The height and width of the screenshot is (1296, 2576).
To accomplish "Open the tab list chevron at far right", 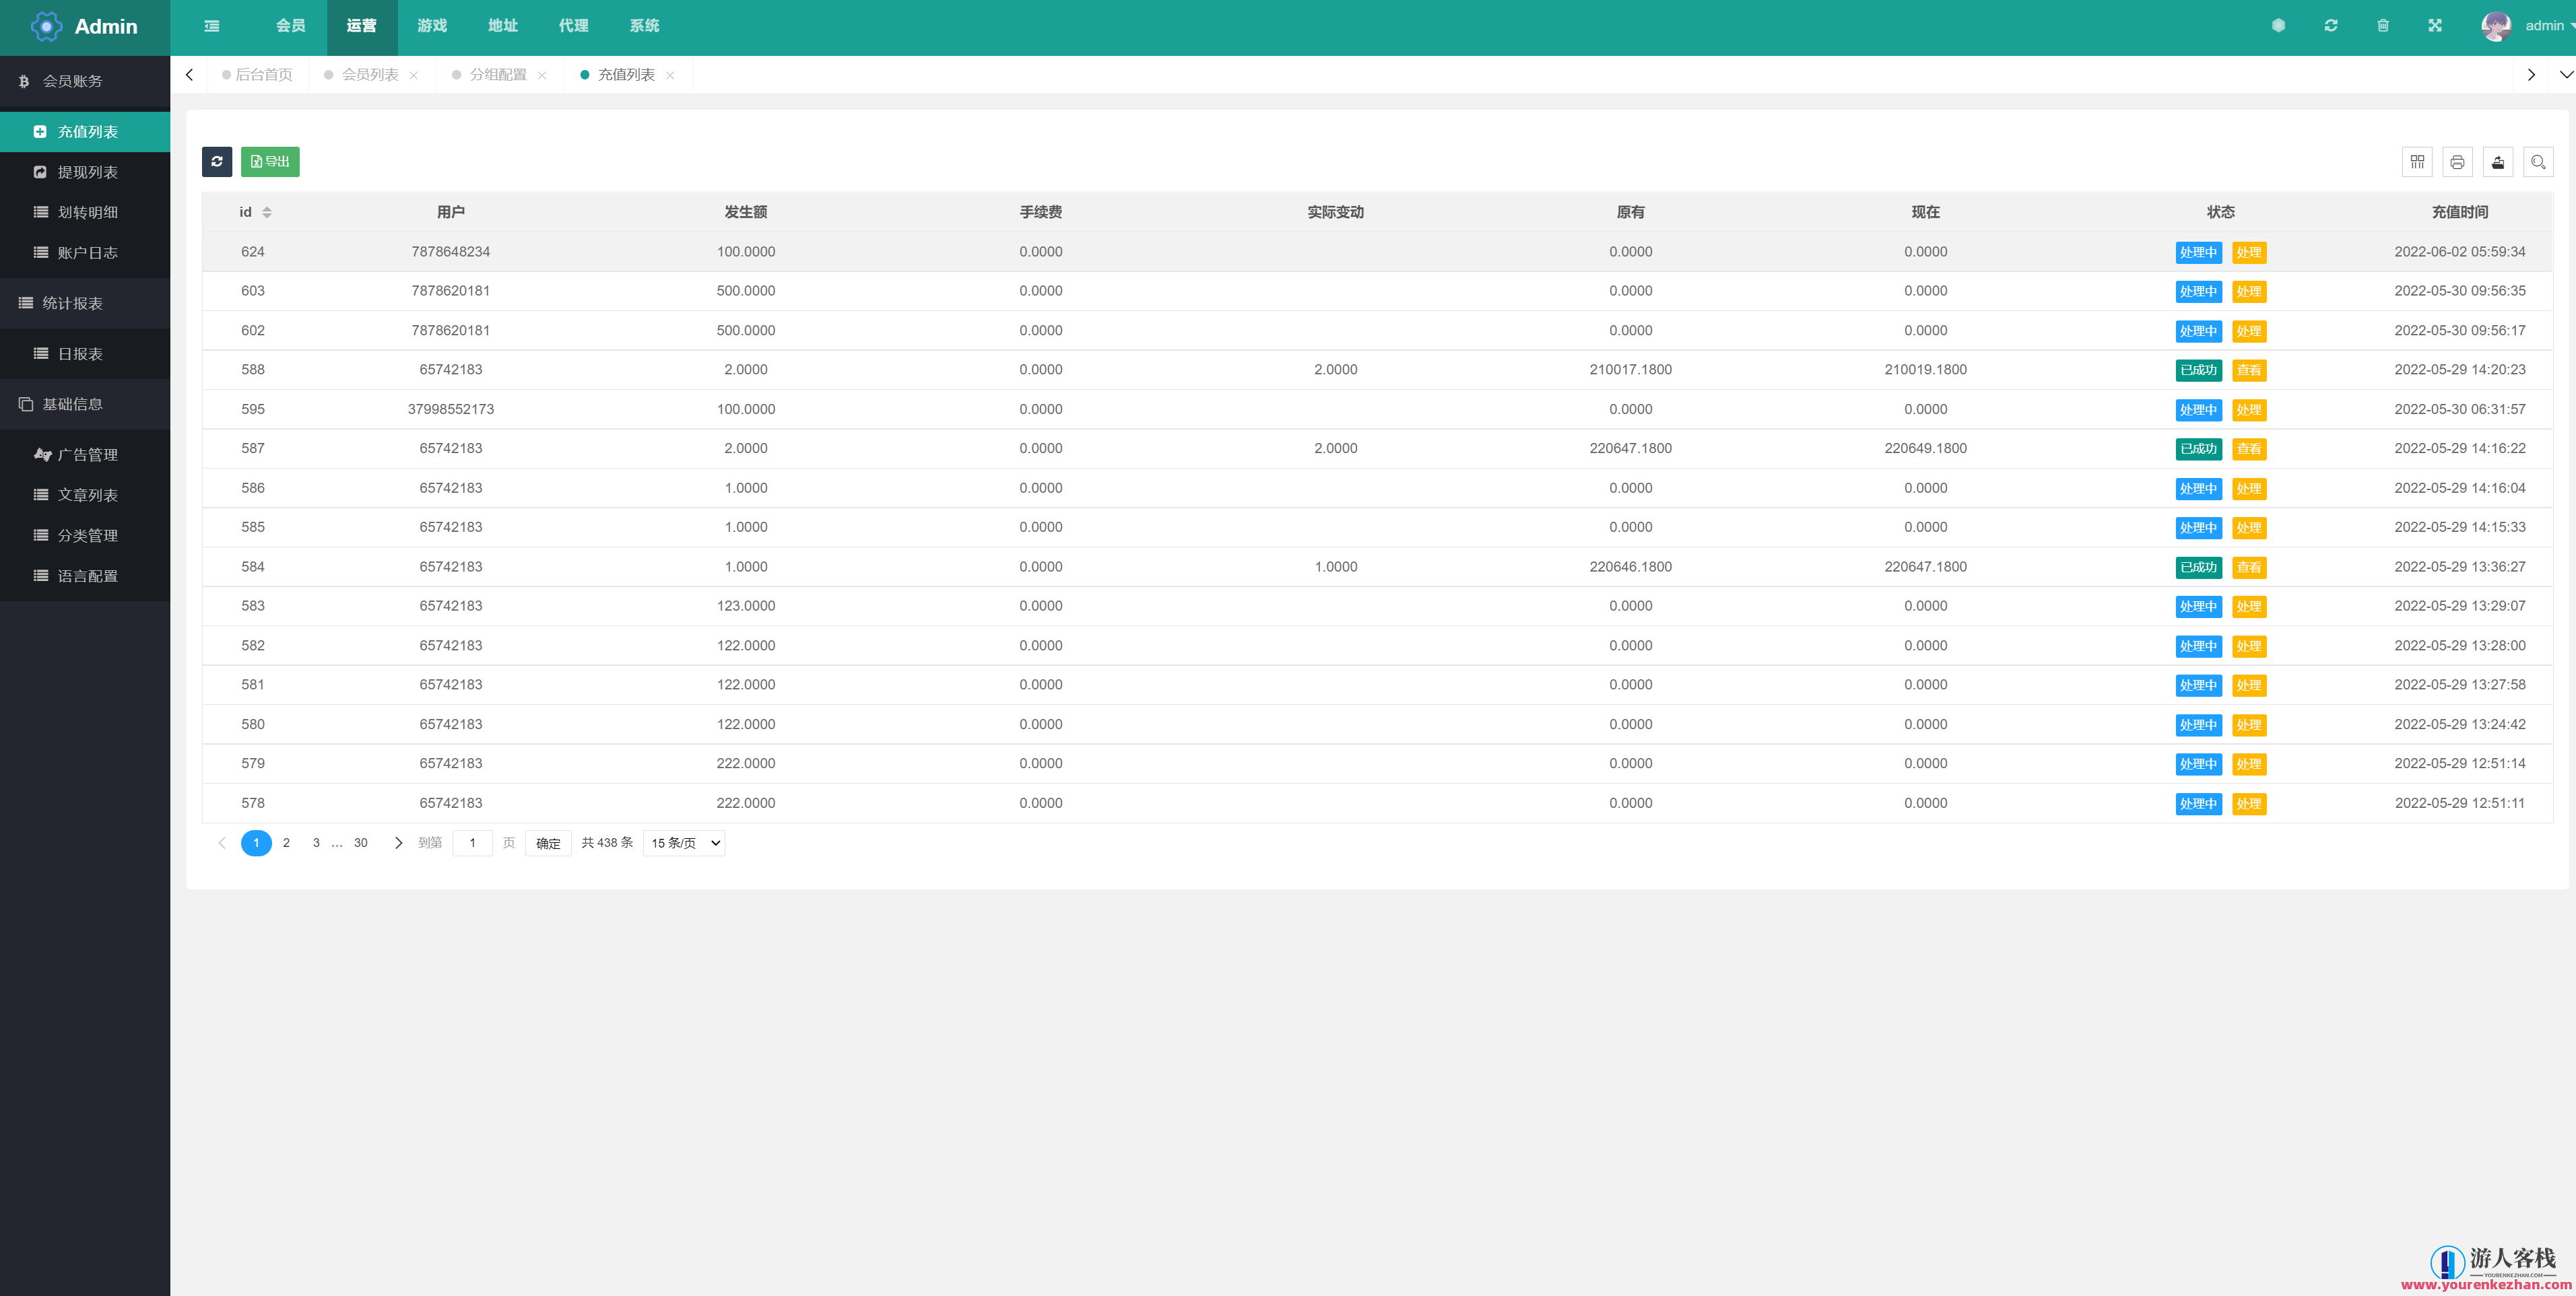I will coord(2565,75).
